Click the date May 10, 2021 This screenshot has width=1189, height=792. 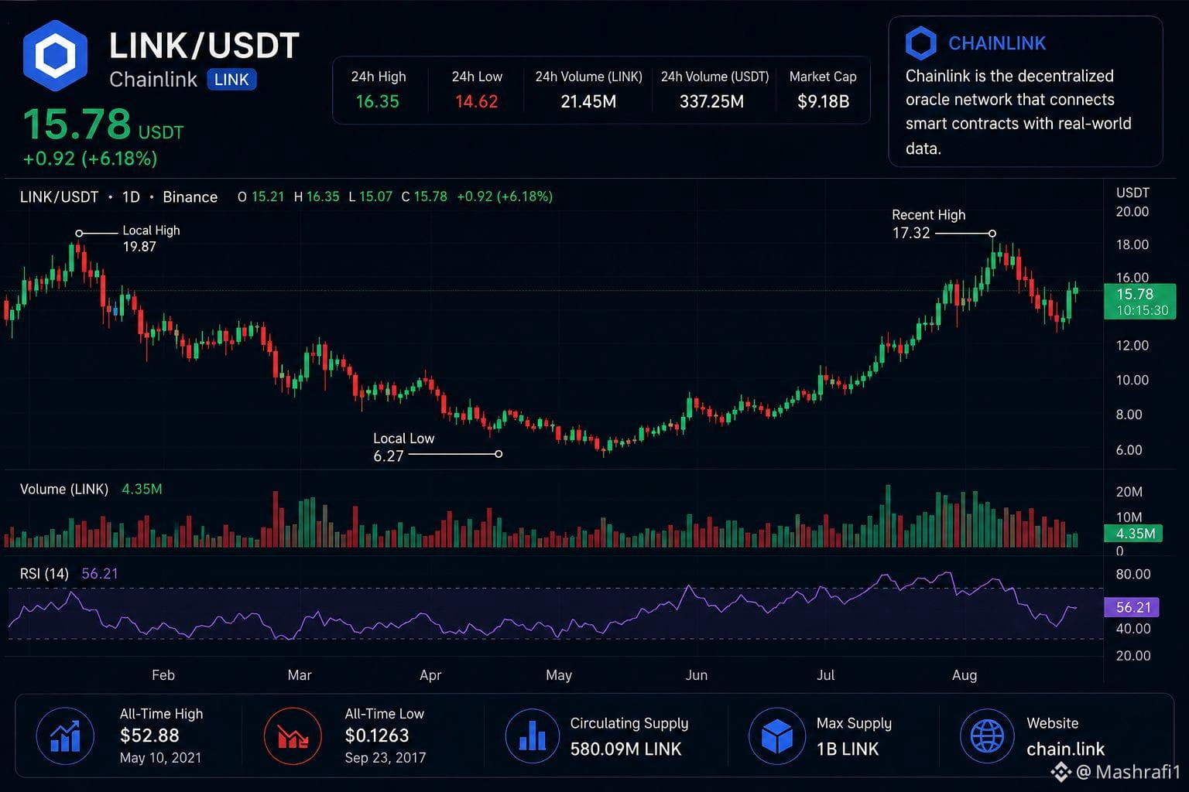[x=160, y=758]
